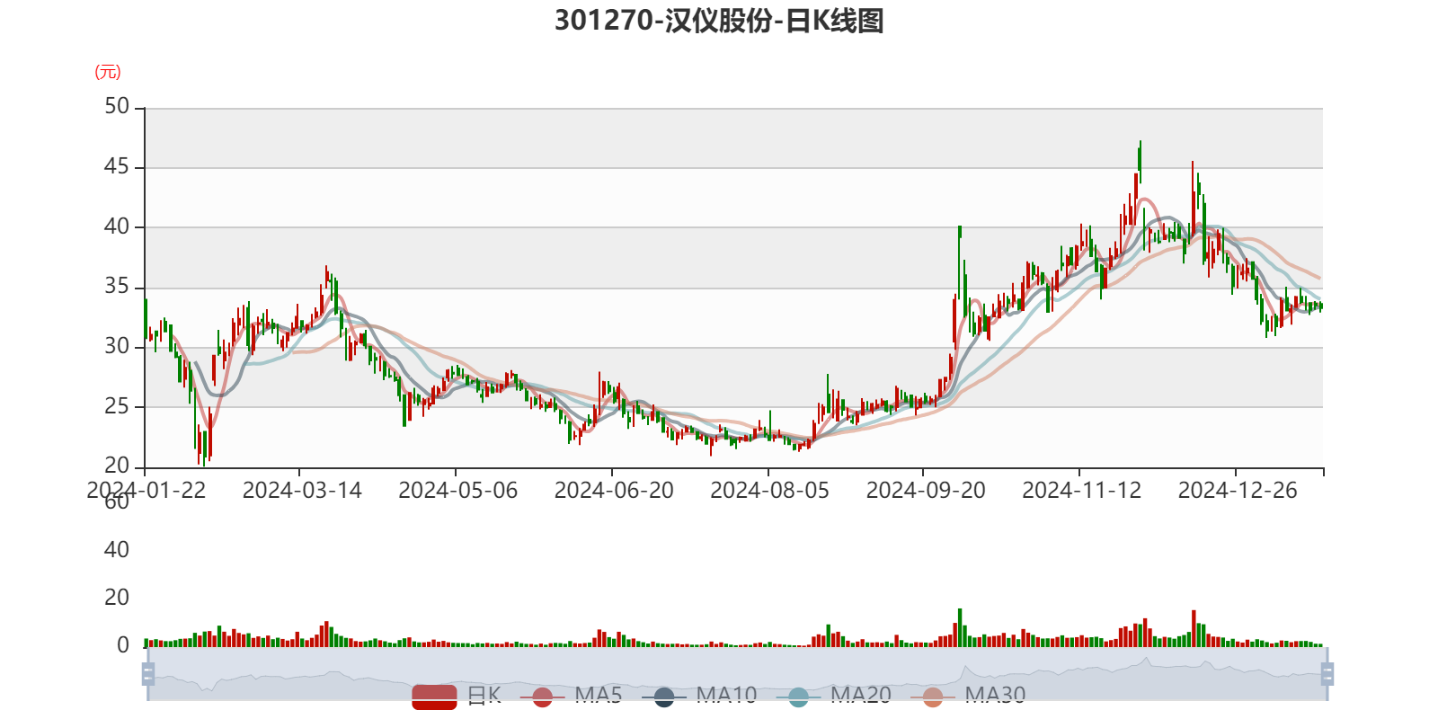1438x719 pixels.
Task: Click the price axis label 30
Action: (117, 346)
